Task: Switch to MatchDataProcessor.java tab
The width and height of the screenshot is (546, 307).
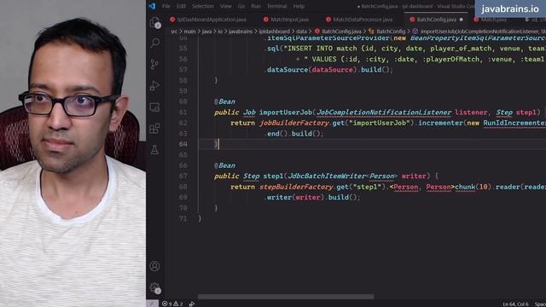Action: click(x=359, y=20)
